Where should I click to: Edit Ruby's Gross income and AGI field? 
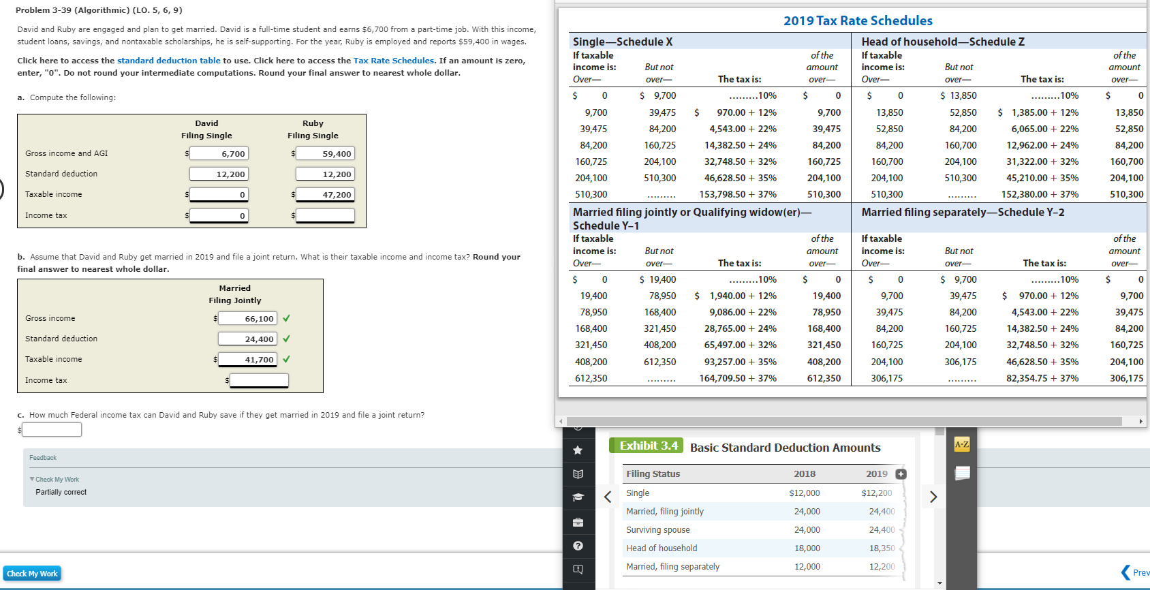325,154
